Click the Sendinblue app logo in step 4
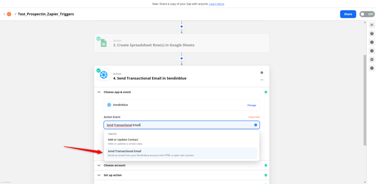 (103, 75)
